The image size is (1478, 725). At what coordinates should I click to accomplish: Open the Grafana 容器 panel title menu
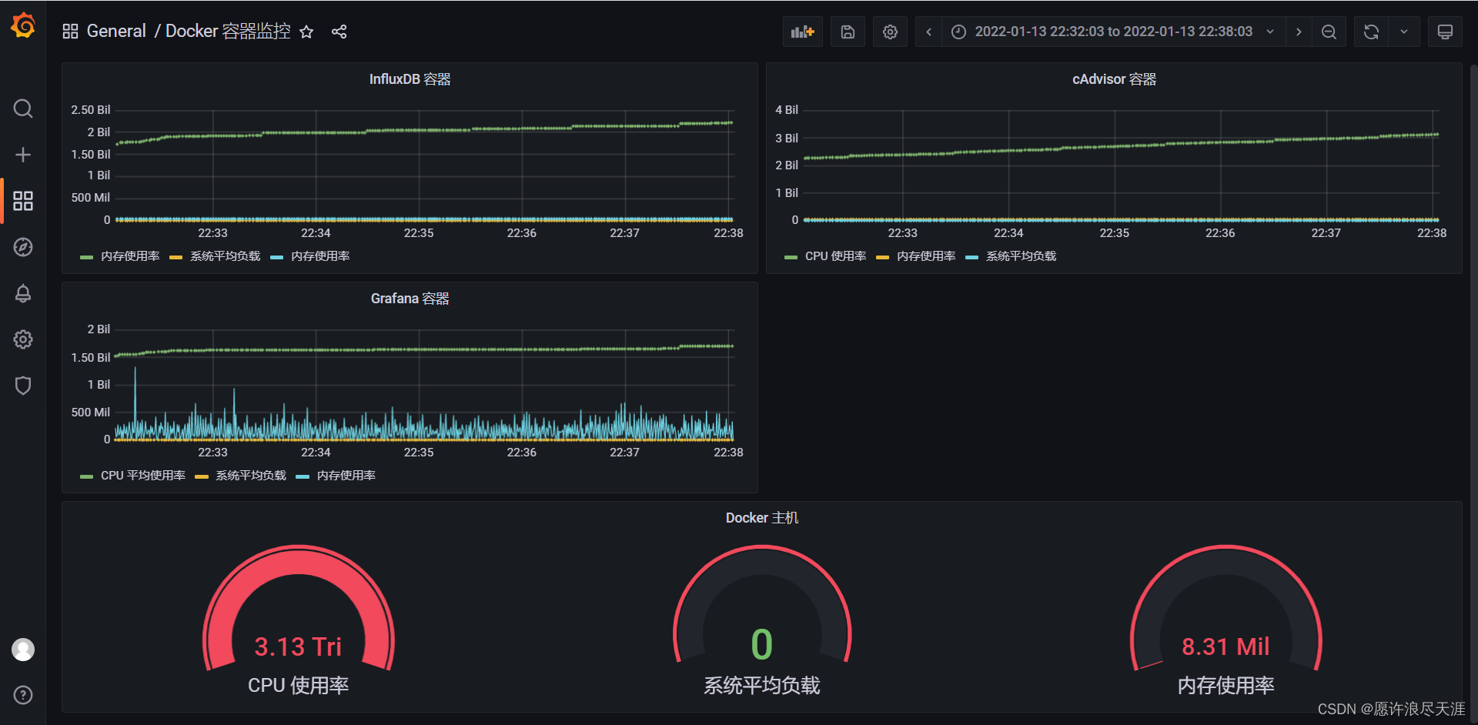click(x=410, y=299)
